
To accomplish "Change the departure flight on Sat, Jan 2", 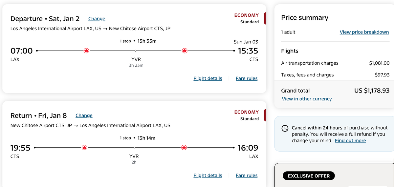I will [x=97, y=19].
